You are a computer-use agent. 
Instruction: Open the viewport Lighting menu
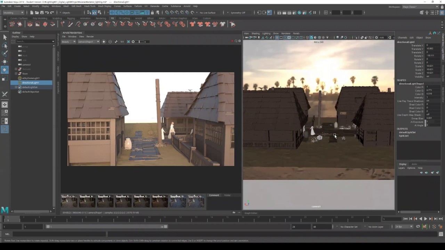pos(266,33)
